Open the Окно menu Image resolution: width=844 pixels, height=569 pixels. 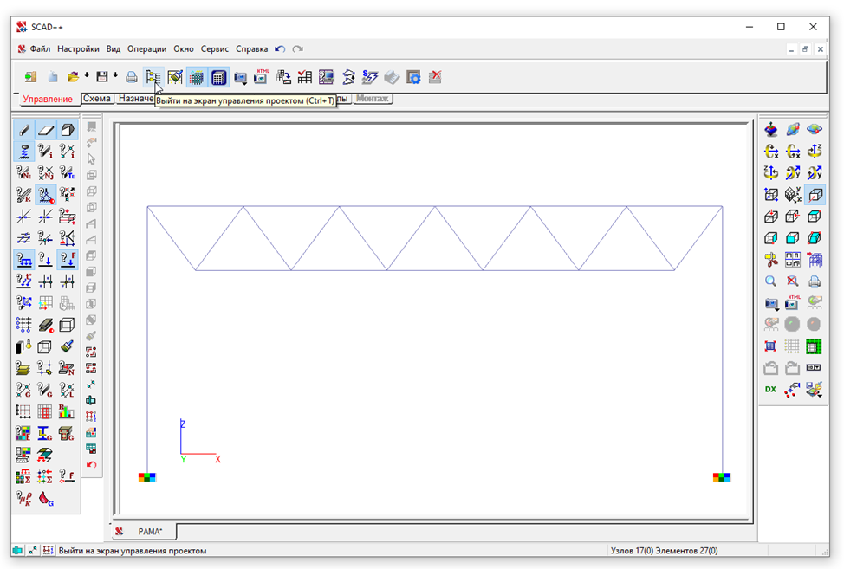[x=184, y=49]
